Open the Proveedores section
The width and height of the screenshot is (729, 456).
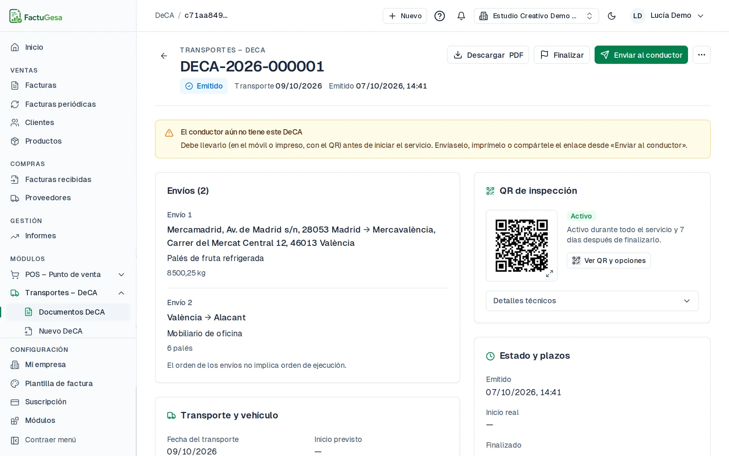coord(68,198)
